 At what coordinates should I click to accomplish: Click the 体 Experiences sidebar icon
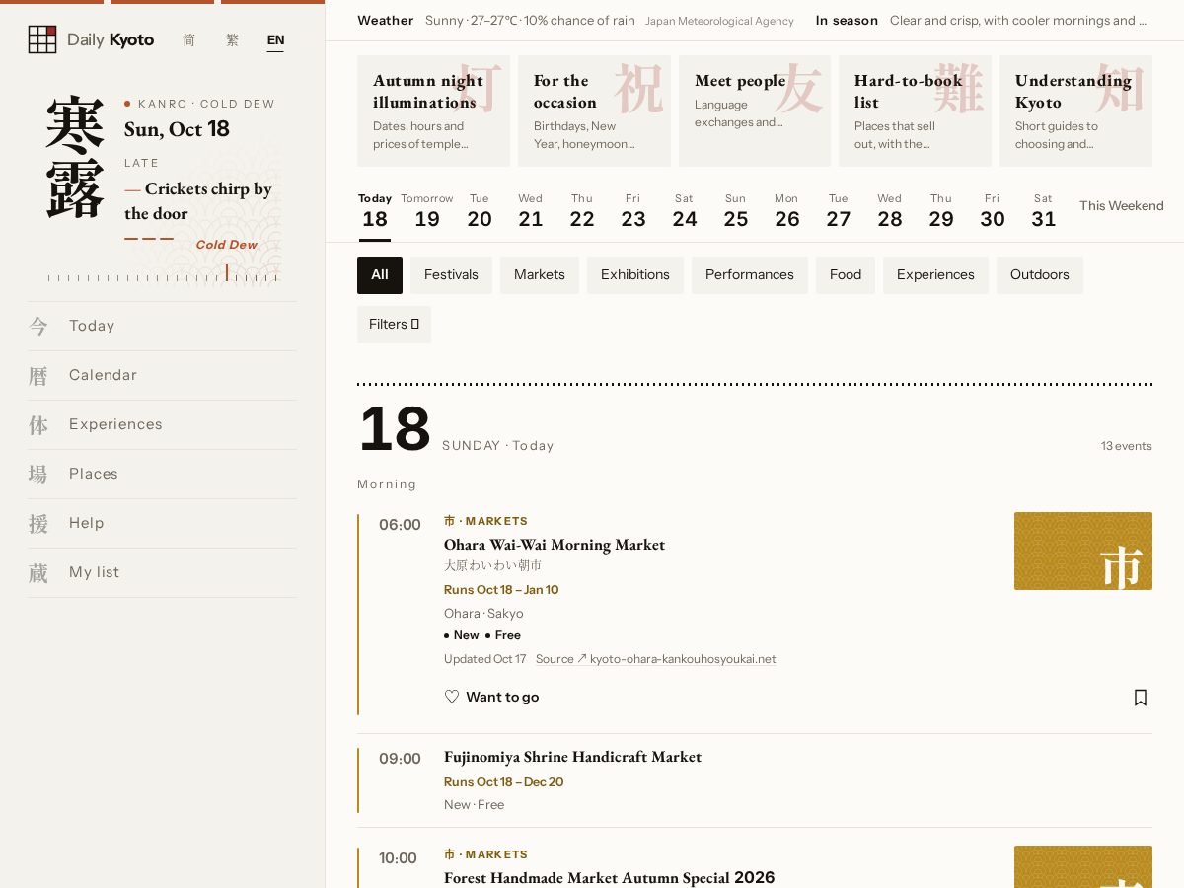pyautogui.click(x=38, y=424)
